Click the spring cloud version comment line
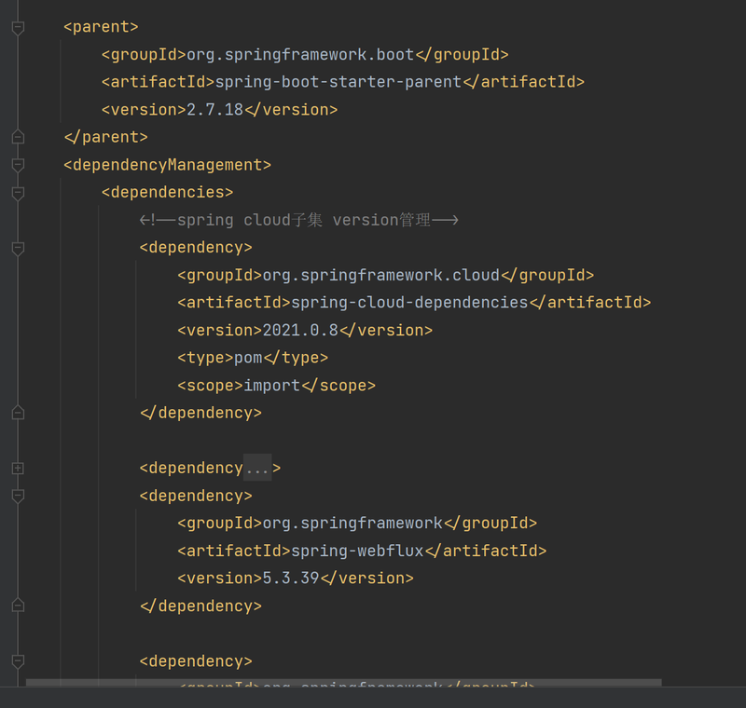746x708 pixels. coord(298,220)
